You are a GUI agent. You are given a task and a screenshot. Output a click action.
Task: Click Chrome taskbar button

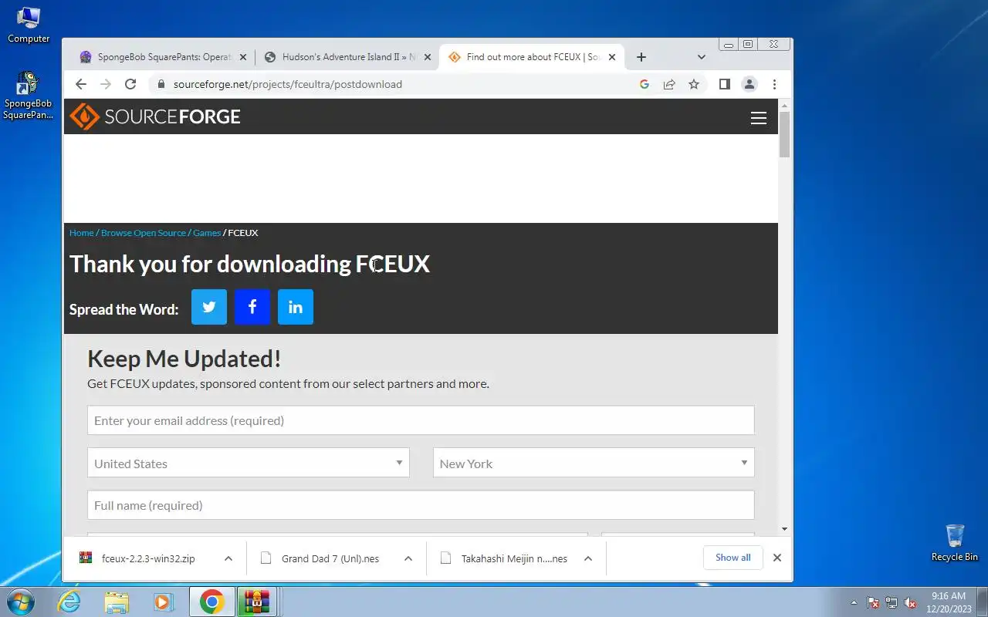click(212, 602)
